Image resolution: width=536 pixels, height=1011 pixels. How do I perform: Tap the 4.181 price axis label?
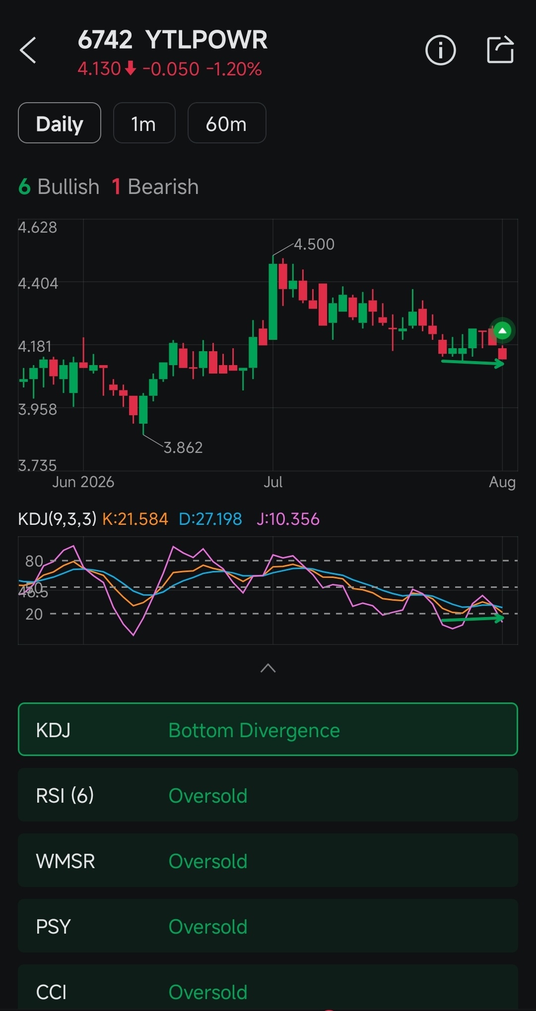35,346
